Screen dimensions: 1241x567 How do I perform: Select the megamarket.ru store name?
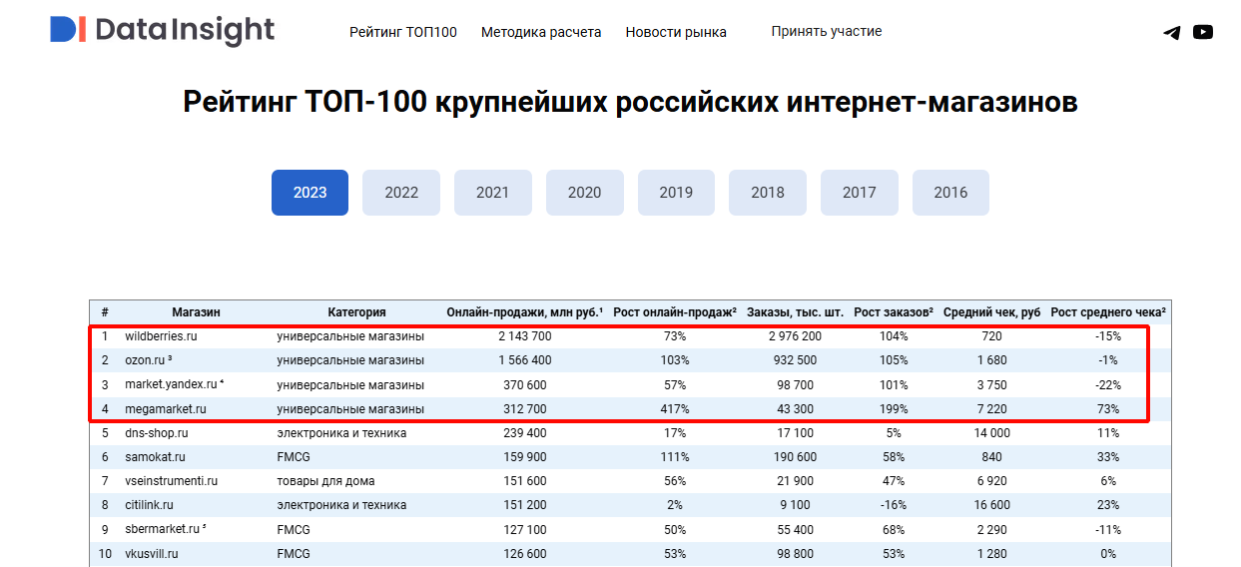pyautogui.click(x=166, y=409)
